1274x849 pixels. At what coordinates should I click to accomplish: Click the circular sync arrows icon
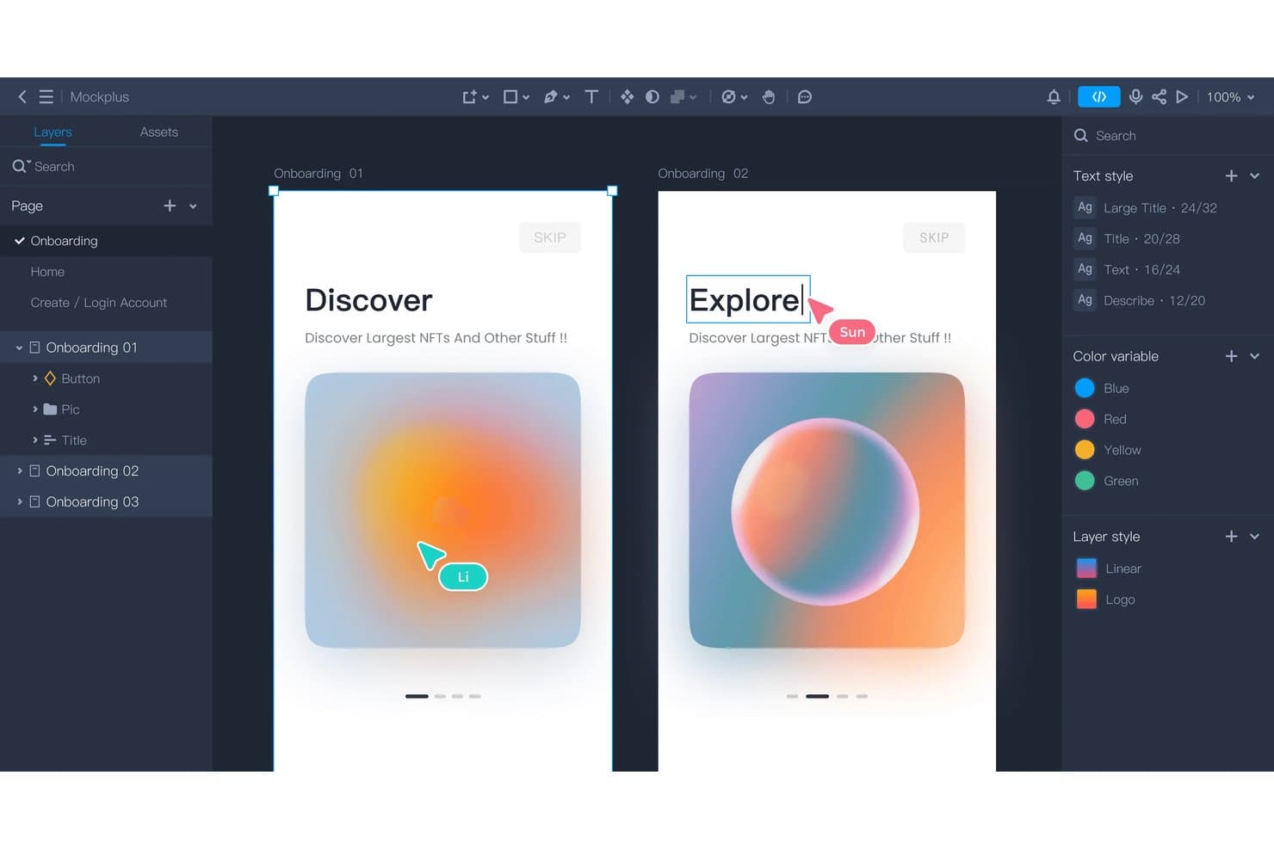coord(729,97)
